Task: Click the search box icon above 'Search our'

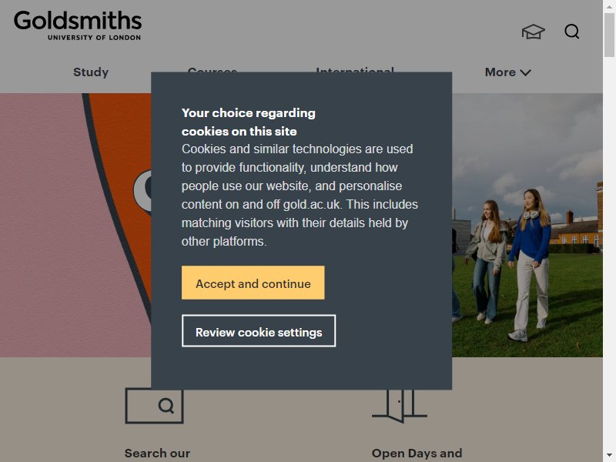Action: [155, 406]
